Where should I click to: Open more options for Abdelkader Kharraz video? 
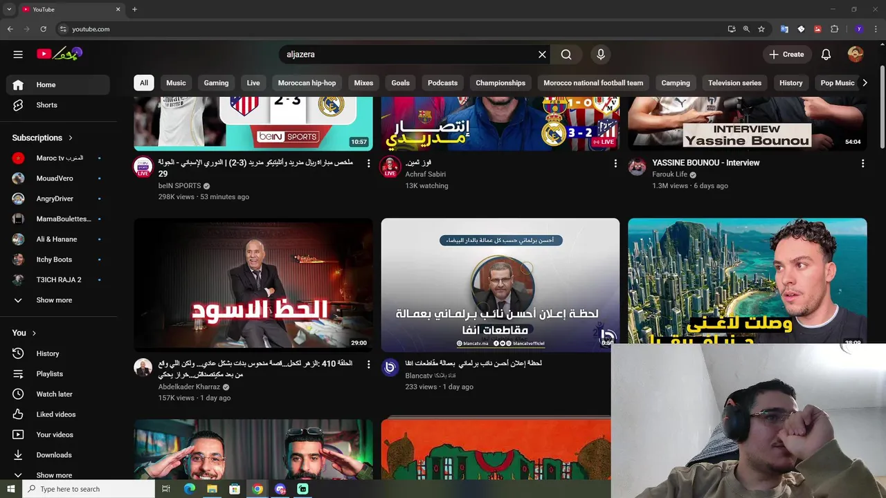click(x=368, y=365)
